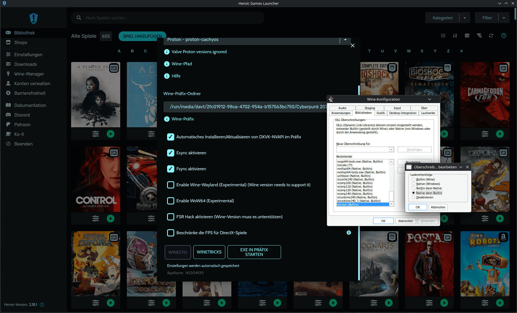Viewport: 517px width, 313px height.
Task: Open the Laufwerke tab
Action: (x=428, y=113)
